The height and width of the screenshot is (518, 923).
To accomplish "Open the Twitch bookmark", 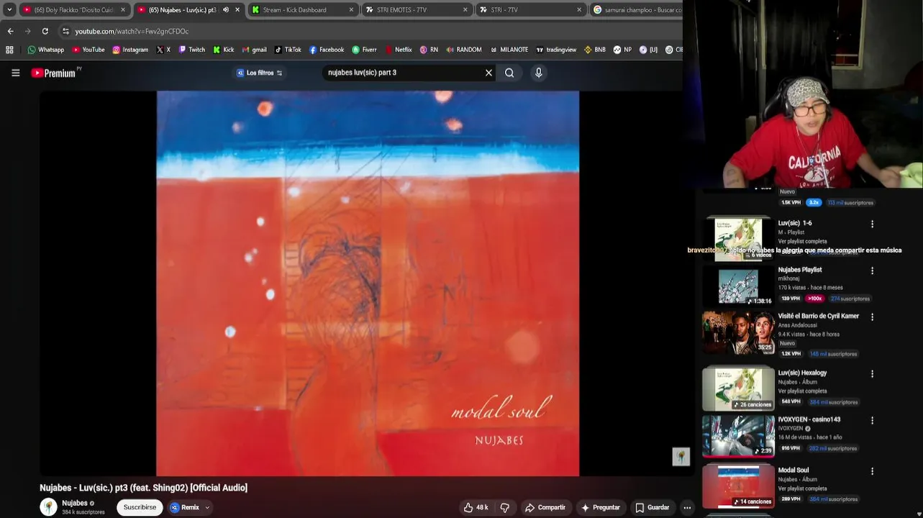I will click(x=191, y=50).
